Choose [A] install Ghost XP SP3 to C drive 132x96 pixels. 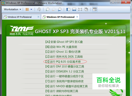[64, 42]
